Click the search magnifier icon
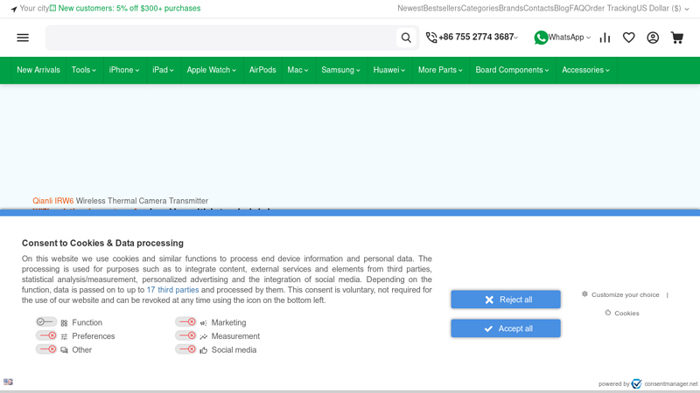The height and width of the screenshot is (393, 700). click(x=406, y=38)
